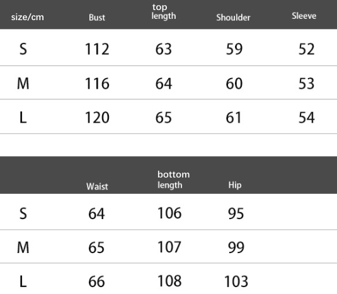Click the size/cm header label
This screenshot has height=294, width=337.
pyautogui.click(x=28, y=17)
